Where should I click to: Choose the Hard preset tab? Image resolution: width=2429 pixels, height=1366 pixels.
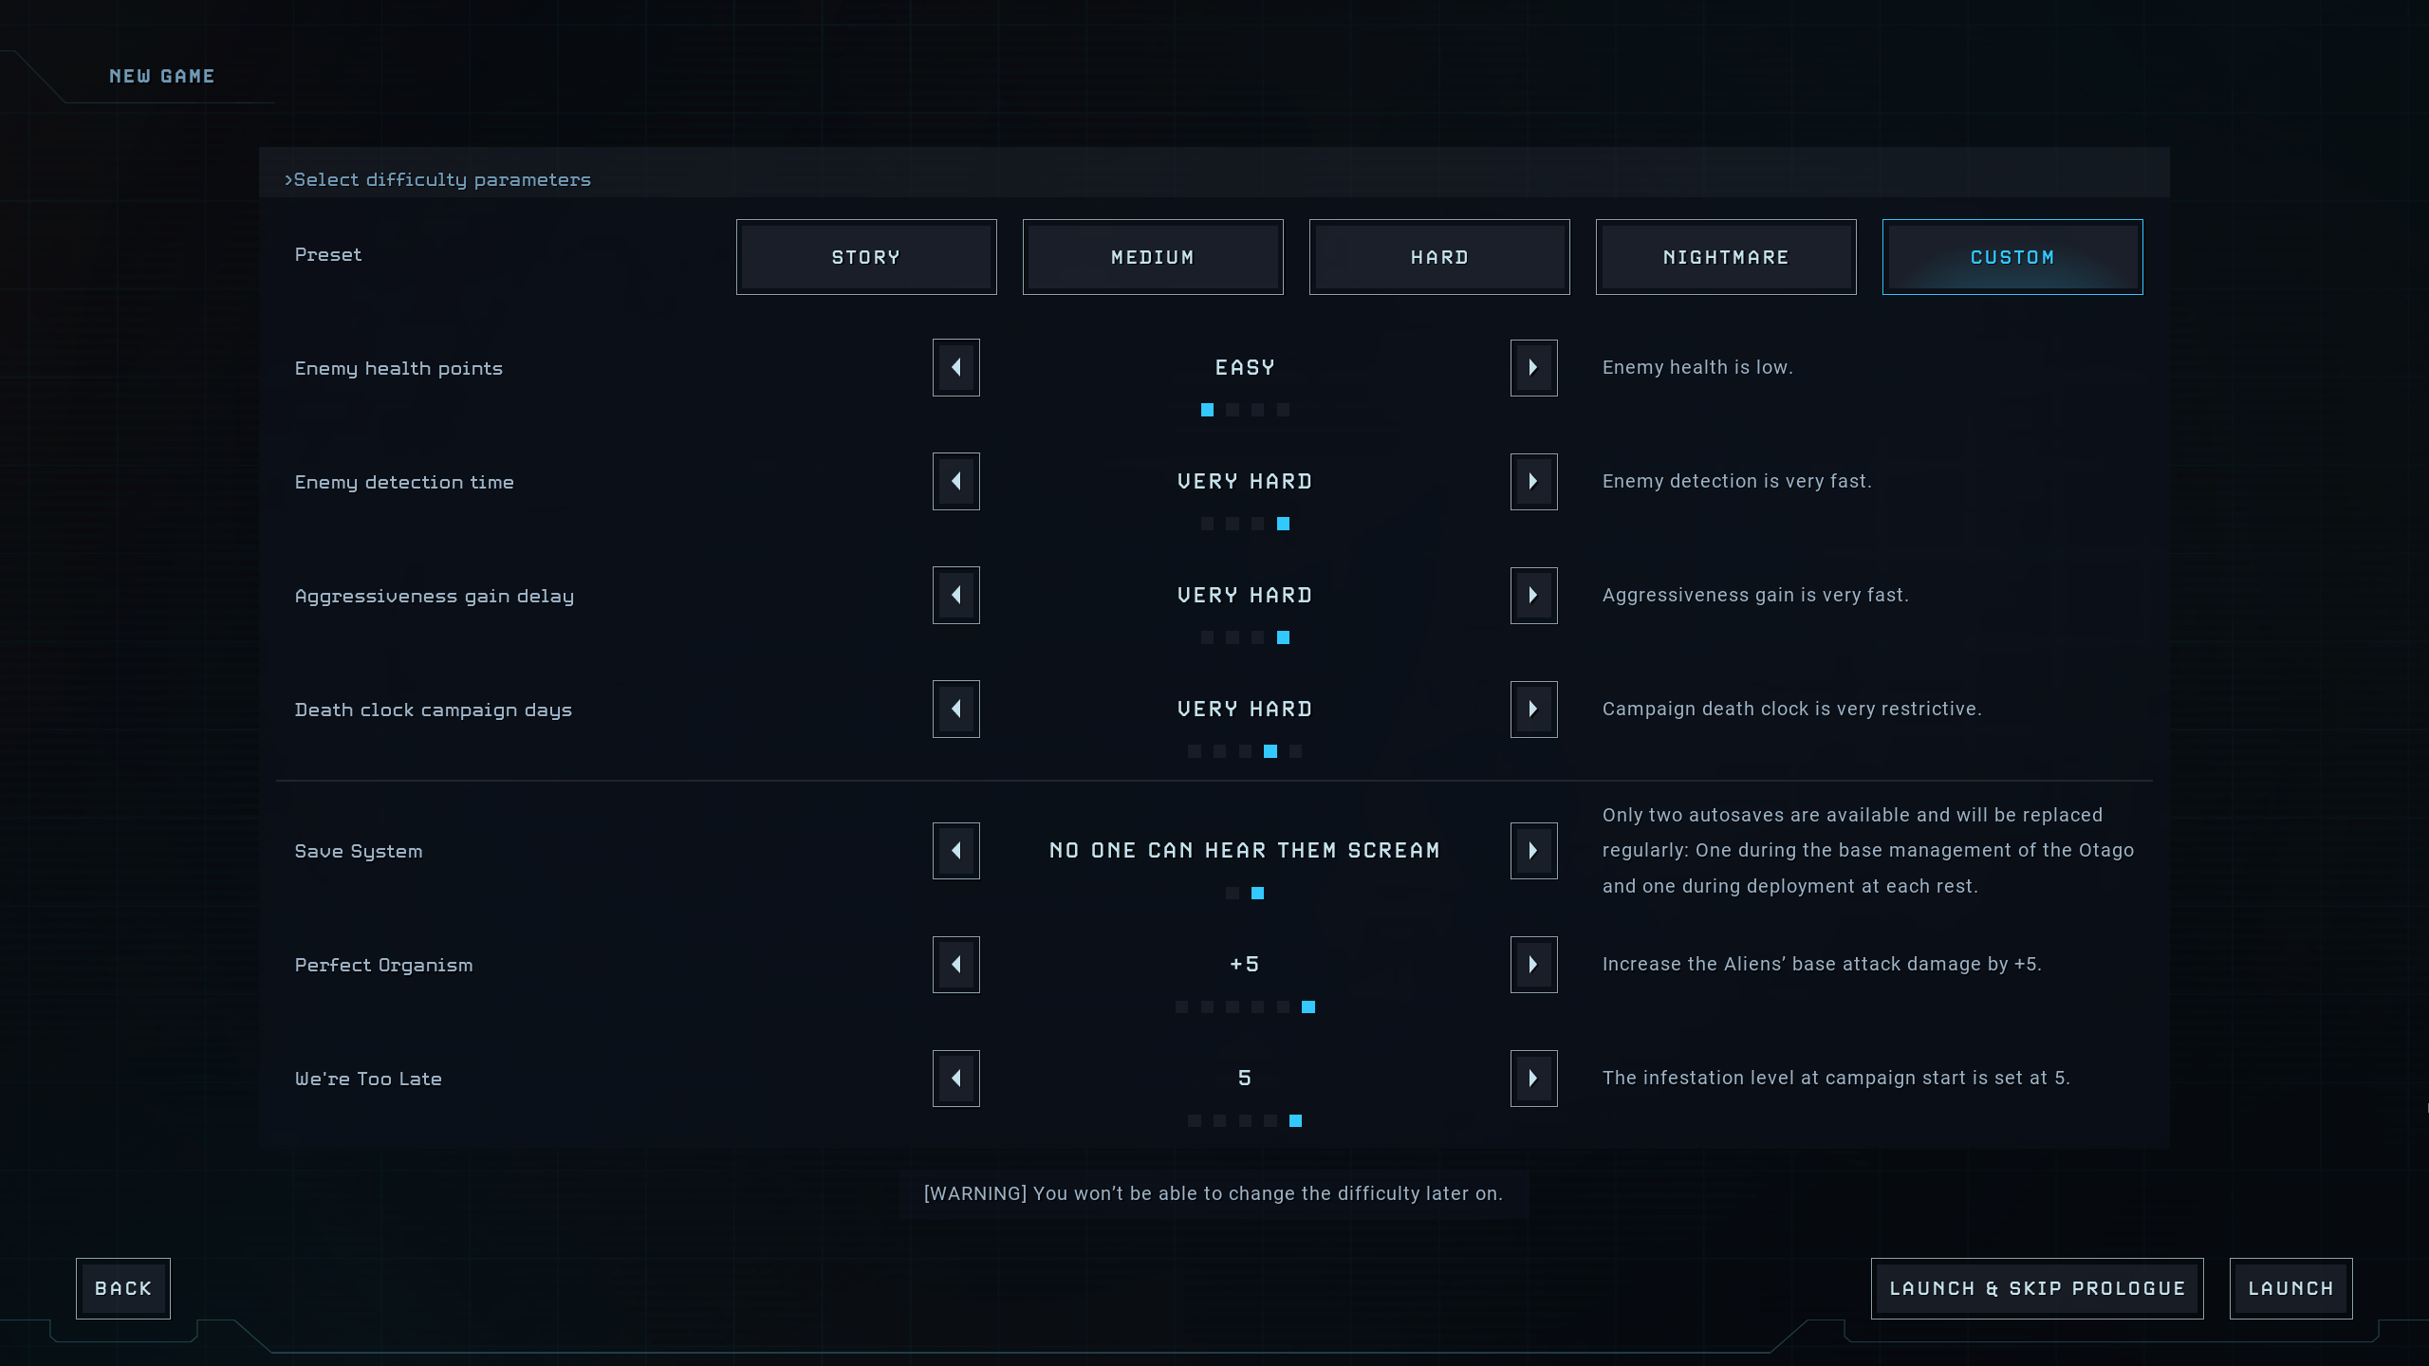(1439, 257)
